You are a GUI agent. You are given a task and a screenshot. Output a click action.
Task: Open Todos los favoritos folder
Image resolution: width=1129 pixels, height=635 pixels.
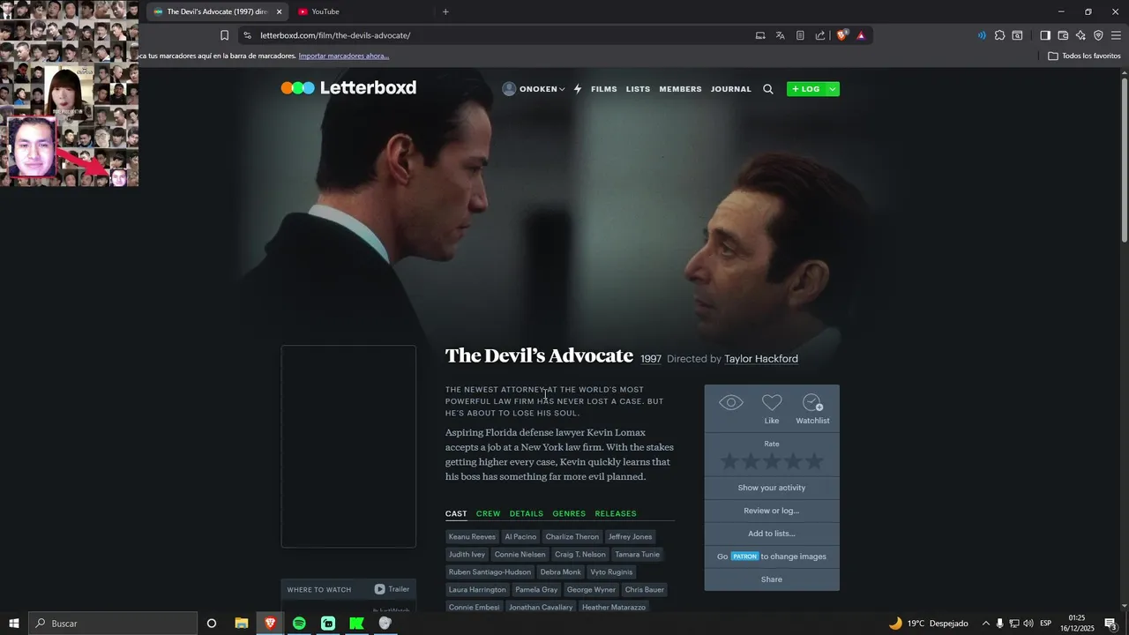click(x=1085, y=56)
